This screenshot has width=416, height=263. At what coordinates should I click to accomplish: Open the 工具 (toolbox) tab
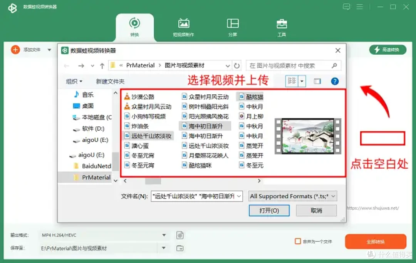282,27
